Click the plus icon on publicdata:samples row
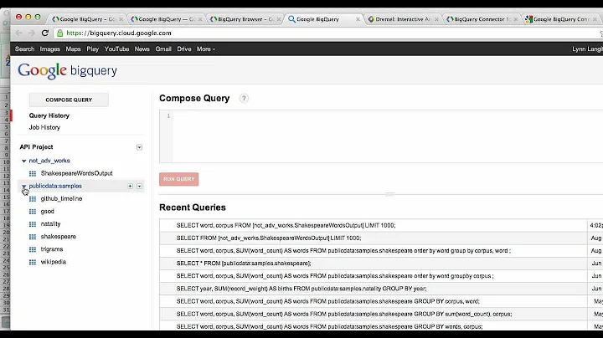Screen dimensions: 603x338 tap(130, 186)
